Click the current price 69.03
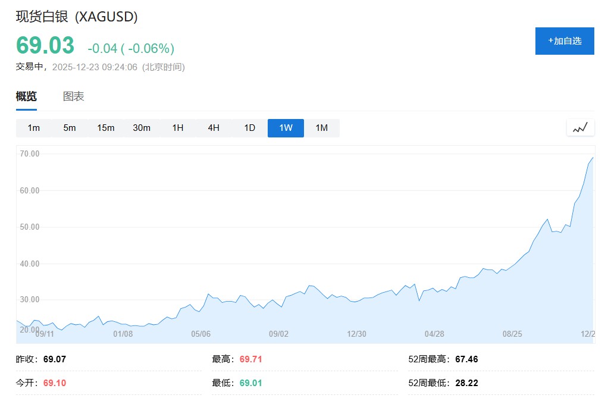 45,46
